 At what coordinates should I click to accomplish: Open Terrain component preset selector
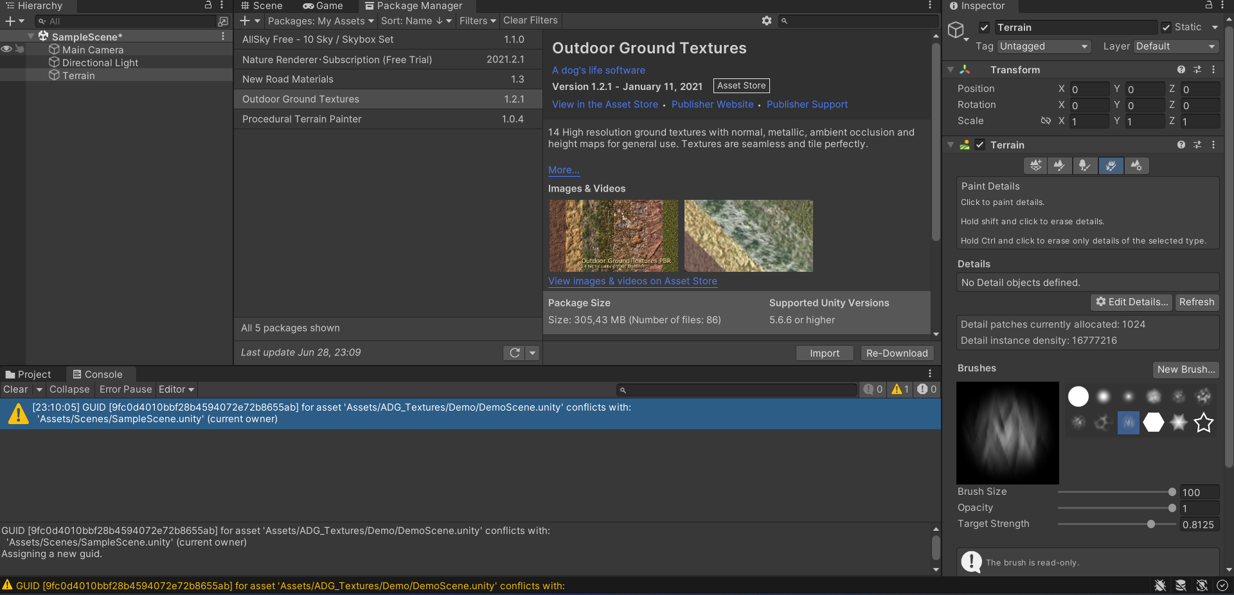click(x=1197, y=145)
